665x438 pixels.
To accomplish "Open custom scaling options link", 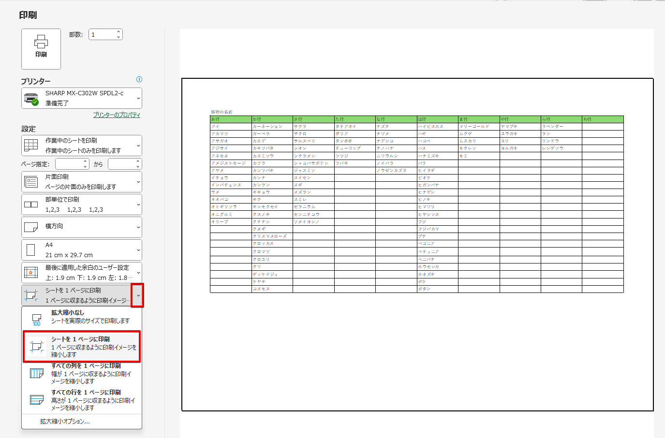I will [x=65, y=422].
